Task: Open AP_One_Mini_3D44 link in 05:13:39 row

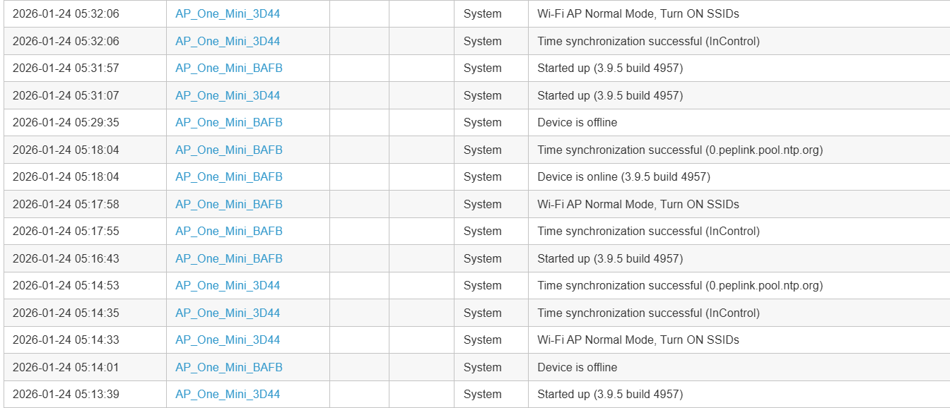Action: (228, 395)
